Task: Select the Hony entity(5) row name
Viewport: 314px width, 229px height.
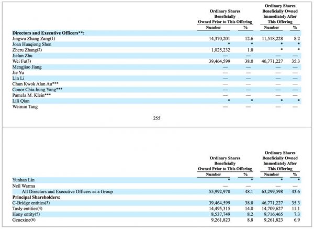Action: click(x=29, y=214)
